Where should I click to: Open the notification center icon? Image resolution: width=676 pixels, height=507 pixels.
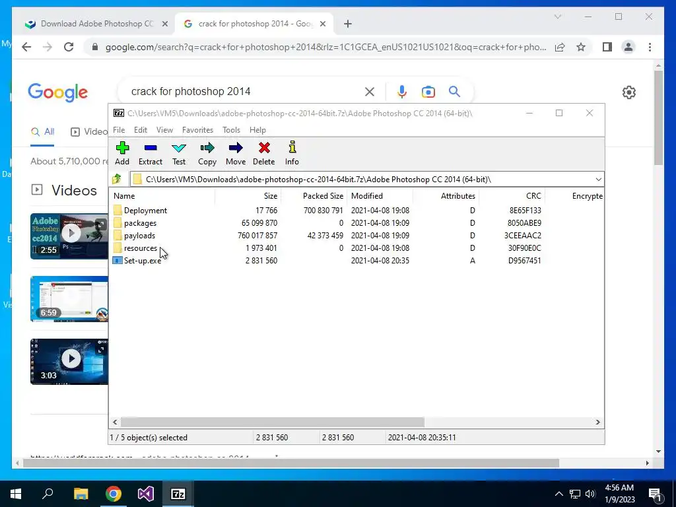[x=655, y=494]
